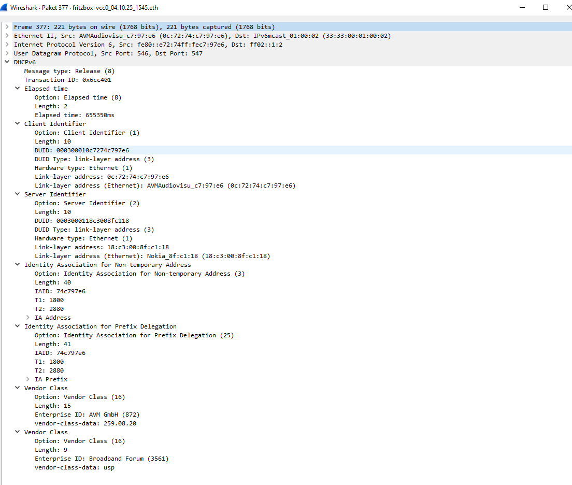
Task: Expand the IA Address item
Action: [28, 317]
